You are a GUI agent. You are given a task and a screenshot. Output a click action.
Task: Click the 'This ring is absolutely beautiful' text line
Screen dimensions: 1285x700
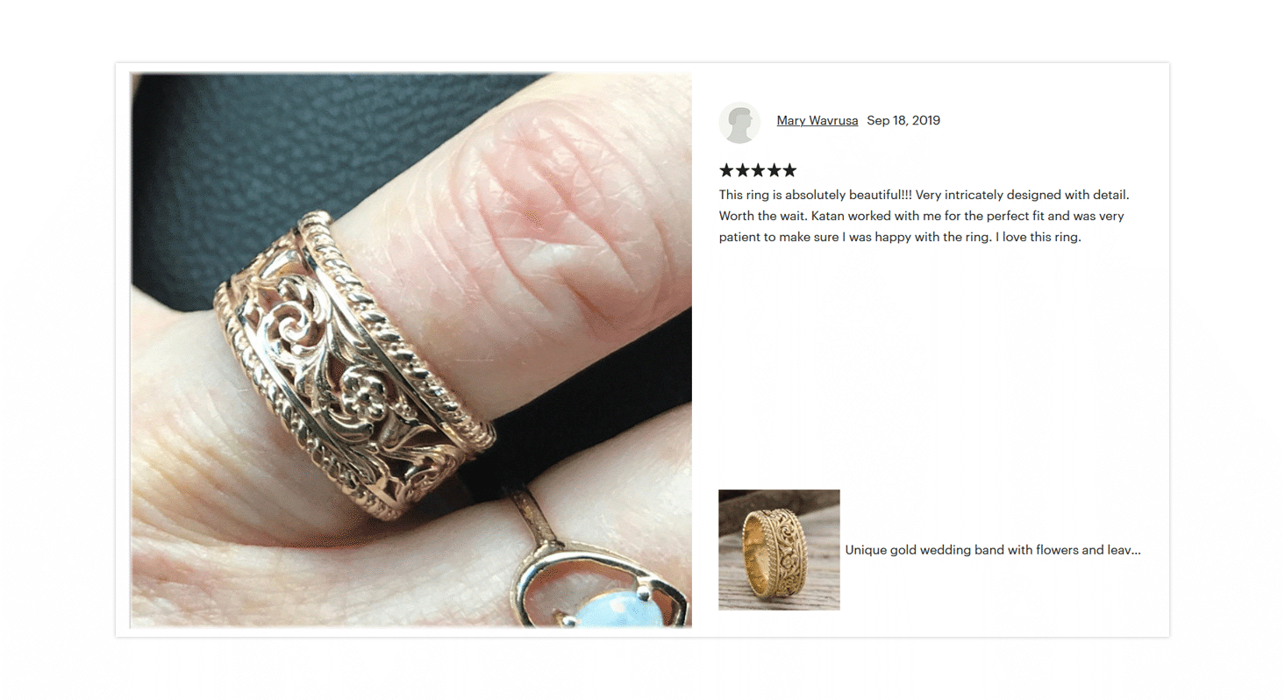point(930,195)
